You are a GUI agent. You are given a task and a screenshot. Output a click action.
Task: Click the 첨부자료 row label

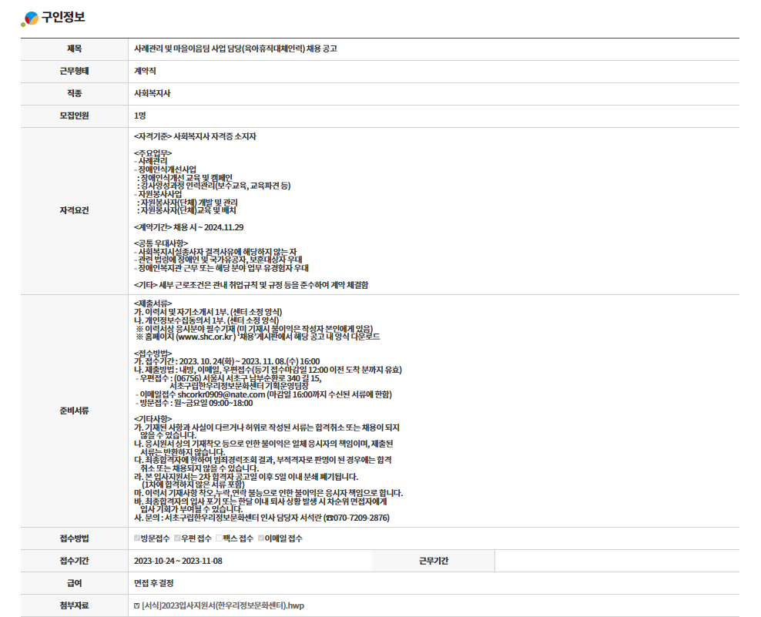pos(74,605)
